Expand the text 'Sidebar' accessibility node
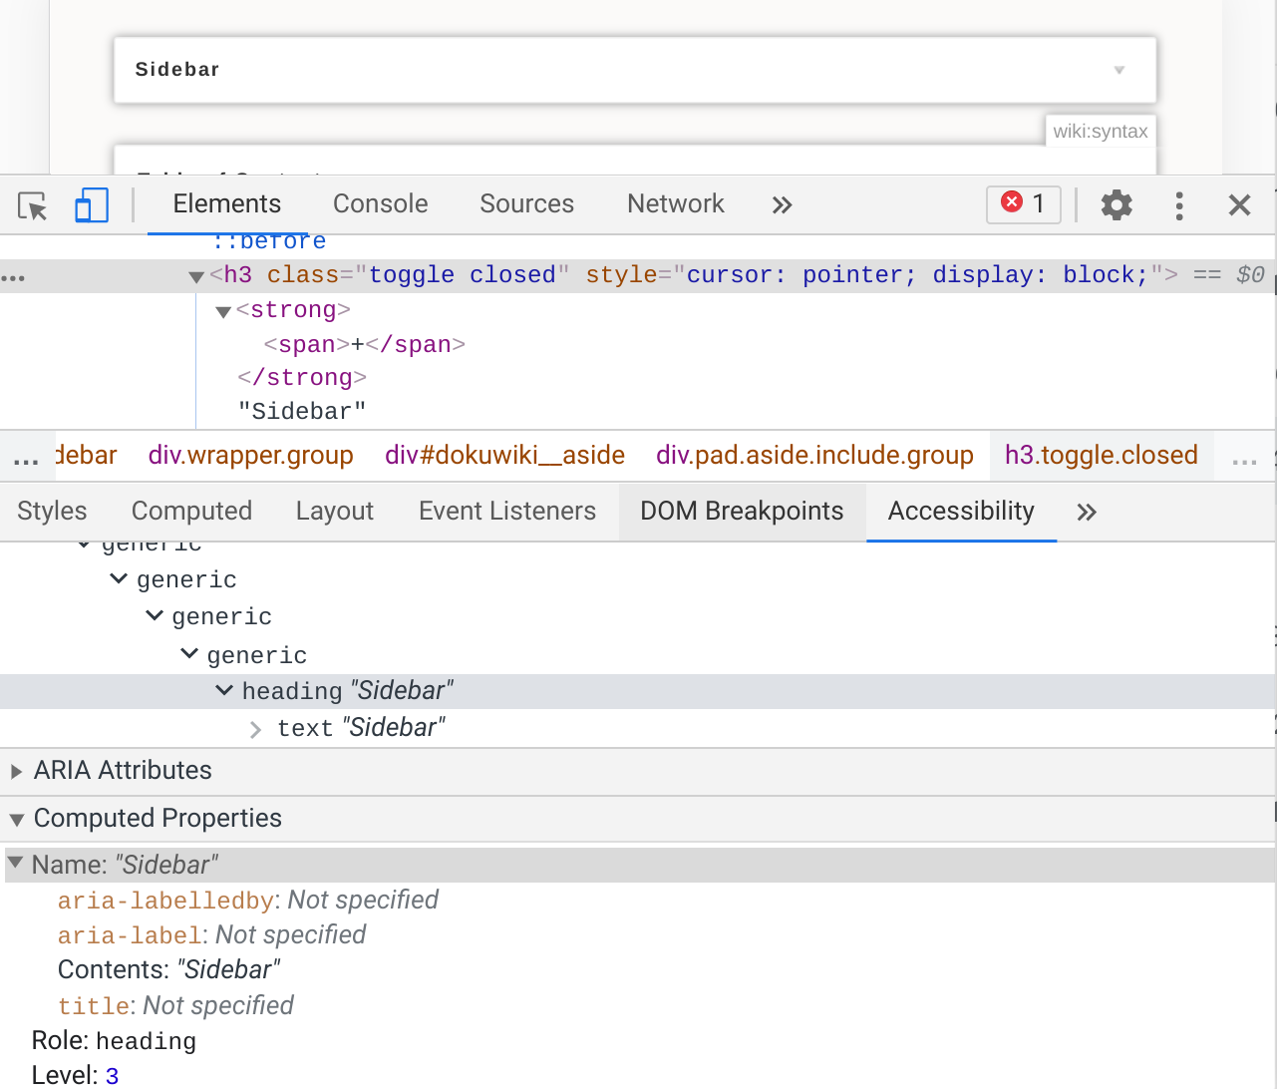This screenshot has width=1277, height=1089. 257,728
